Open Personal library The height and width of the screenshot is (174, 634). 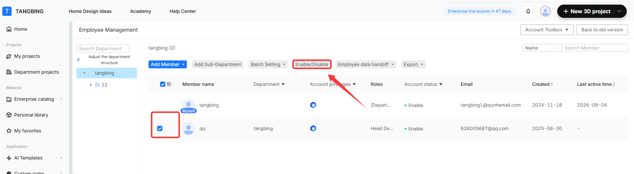(x=31, y=115)
